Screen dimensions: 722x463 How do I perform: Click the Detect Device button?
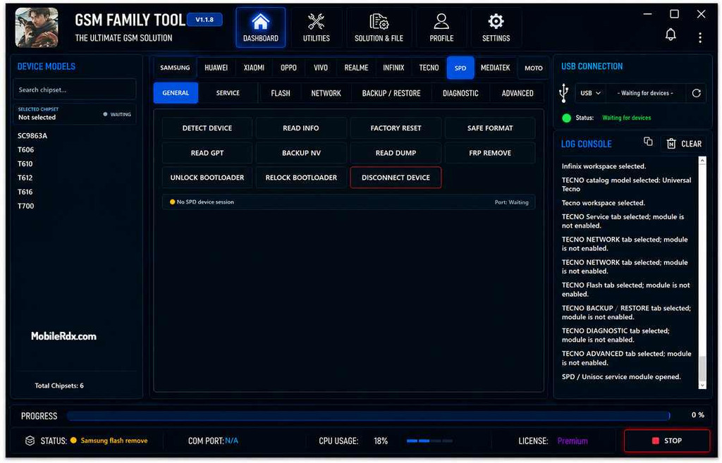(x=207, y=128)
